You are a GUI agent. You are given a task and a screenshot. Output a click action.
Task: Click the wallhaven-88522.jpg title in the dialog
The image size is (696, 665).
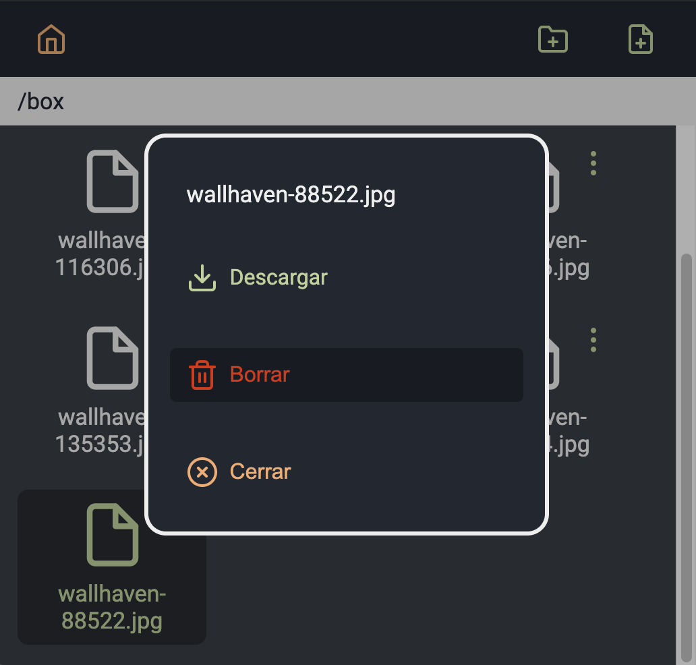(x=291, y=195)
